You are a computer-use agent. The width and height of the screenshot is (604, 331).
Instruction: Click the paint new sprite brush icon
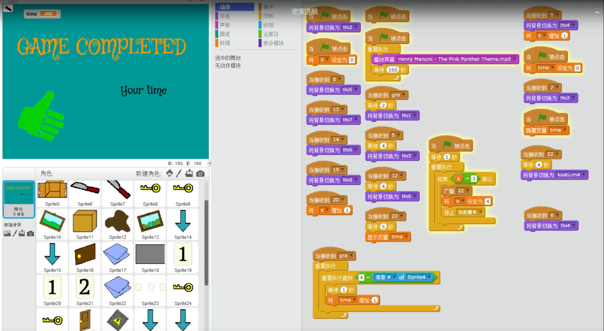click(x=179, y=173)
